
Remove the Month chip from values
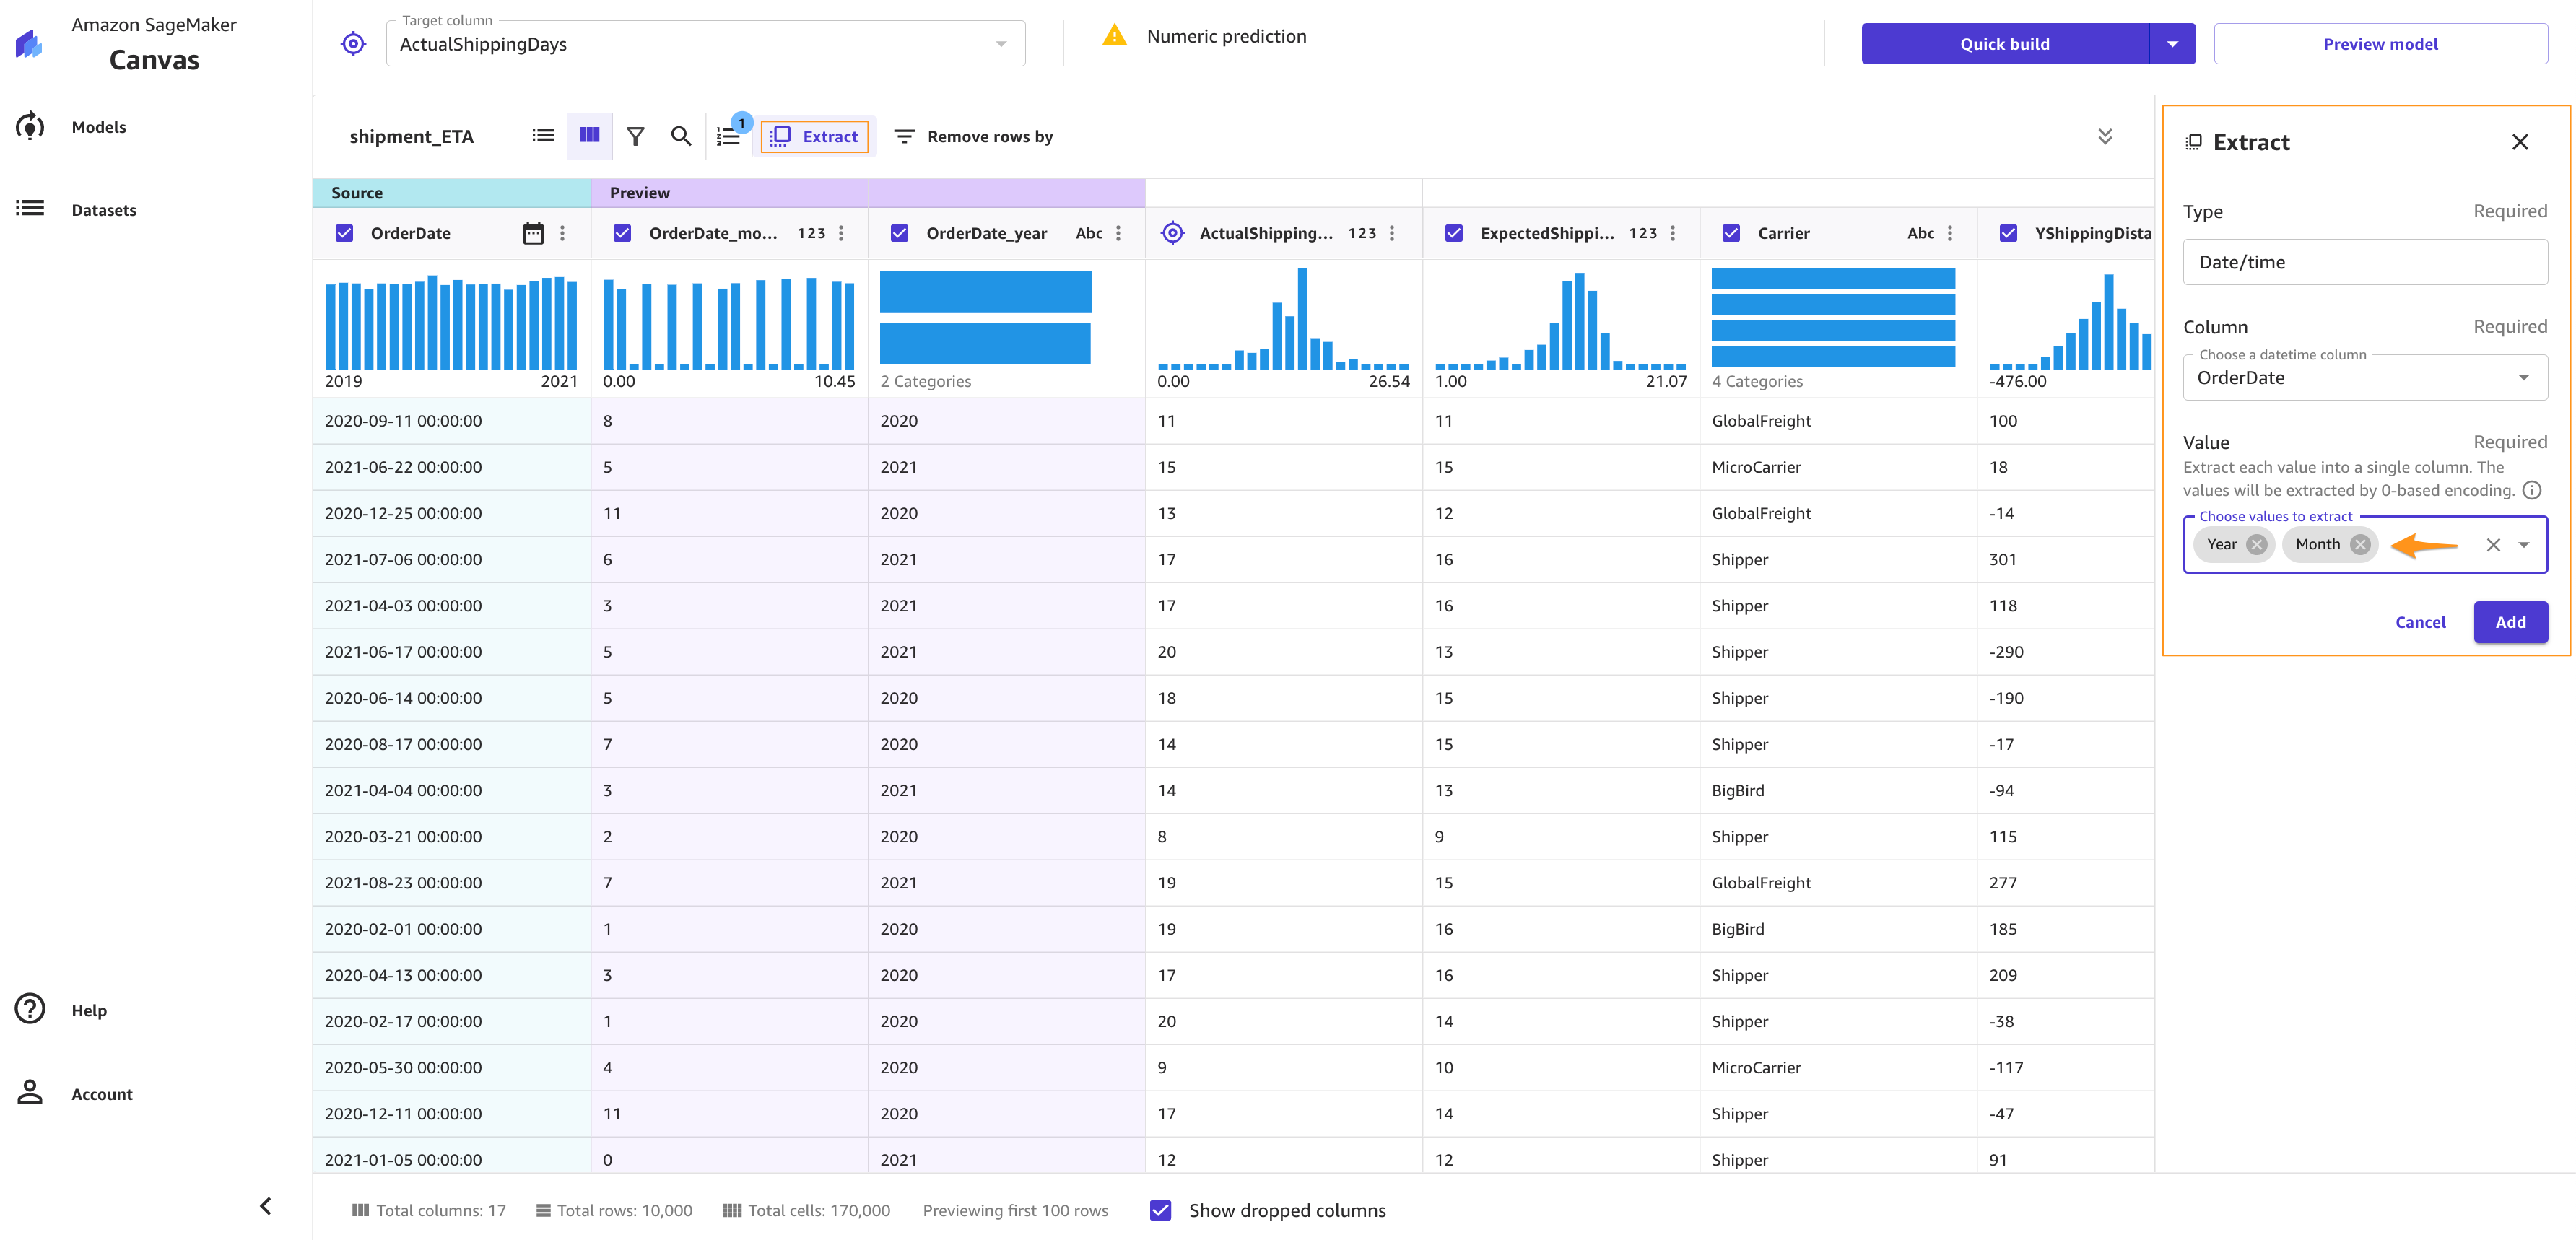pos(2360,544)
